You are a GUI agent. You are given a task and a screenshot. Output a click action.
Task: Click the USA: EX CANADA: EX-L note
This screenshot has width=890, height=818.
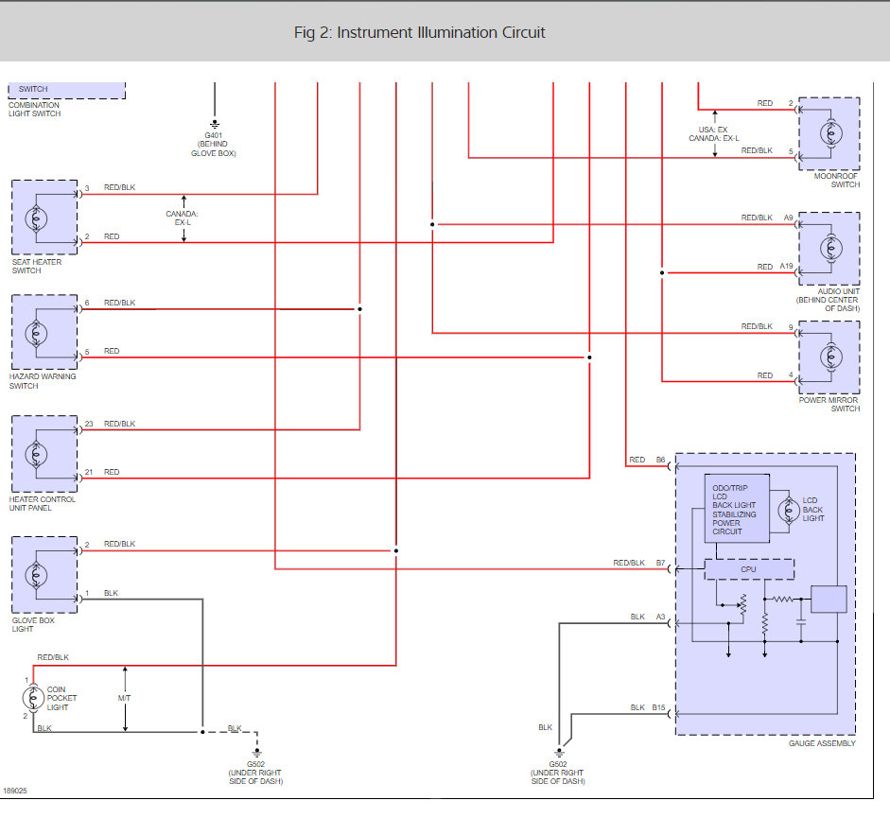point(714,134)
